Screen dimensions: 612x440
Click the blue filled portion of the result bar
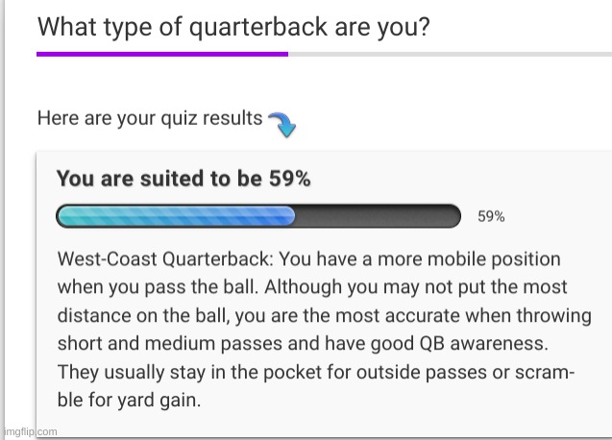(176, 216)
